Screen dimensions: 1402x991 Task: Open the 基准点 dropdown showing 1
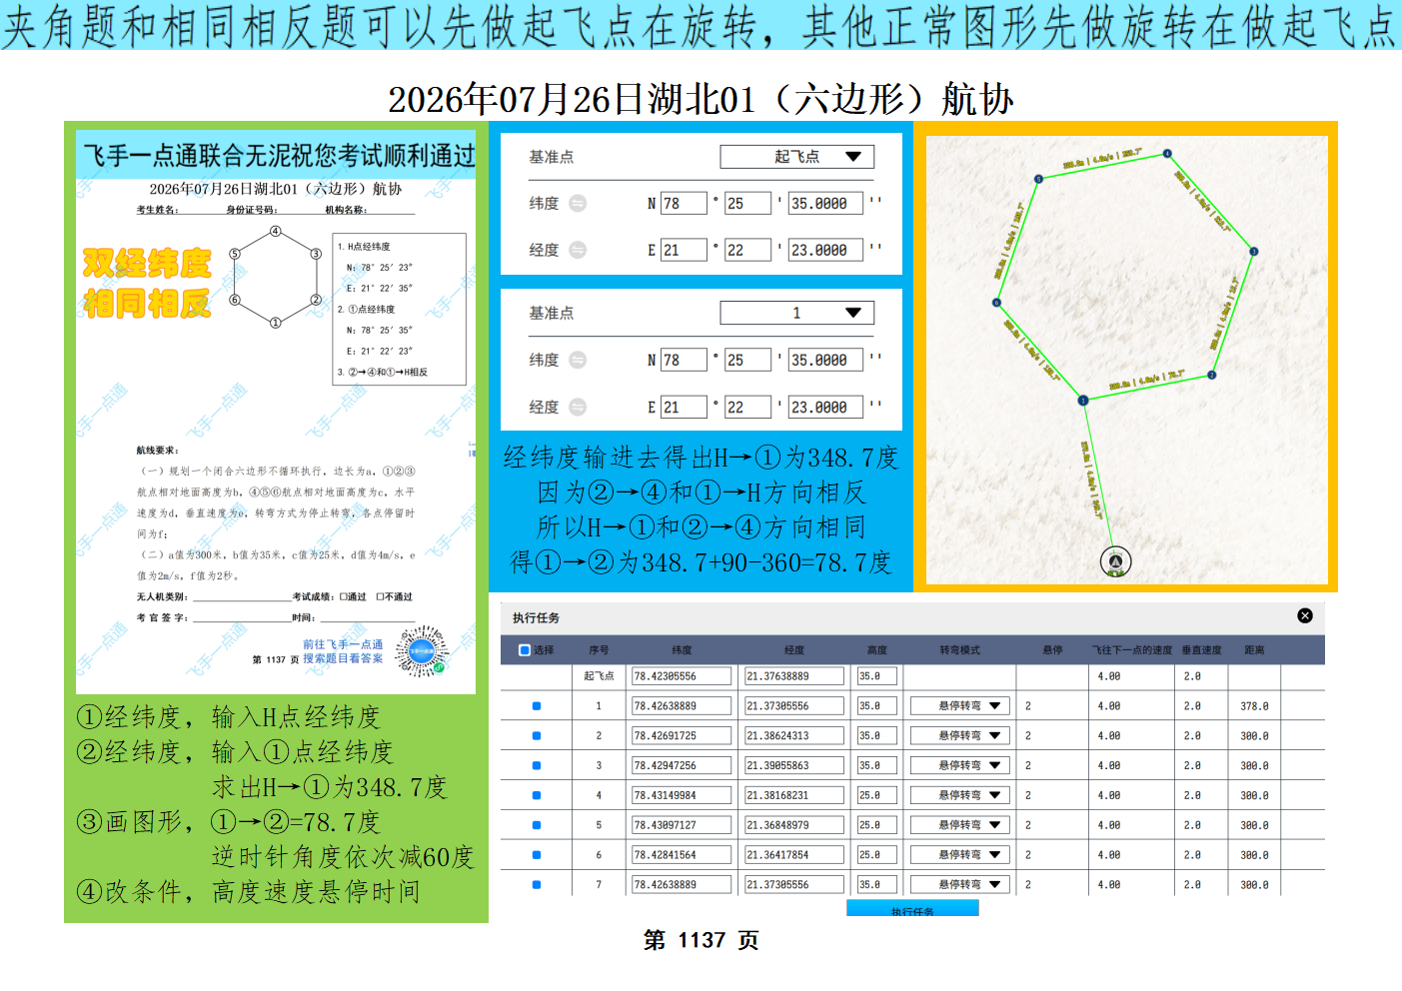pyautogui.click(x=796, y=313)
